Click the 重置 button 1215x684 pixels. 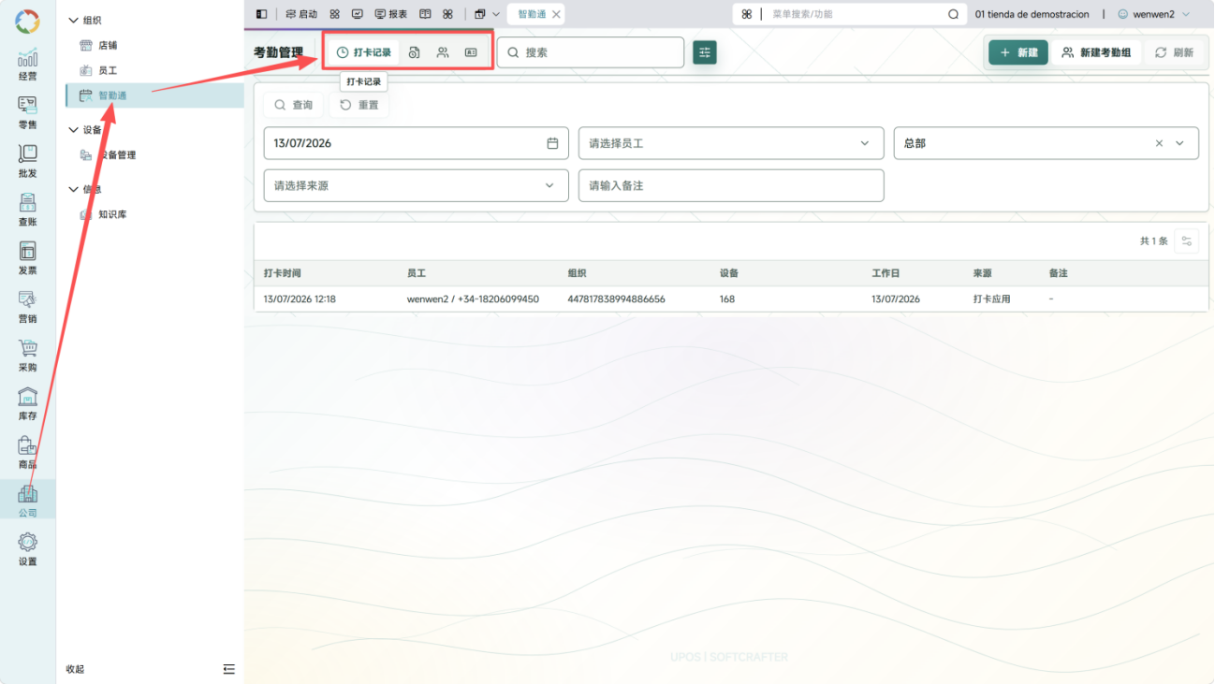[x=359, y=105]
